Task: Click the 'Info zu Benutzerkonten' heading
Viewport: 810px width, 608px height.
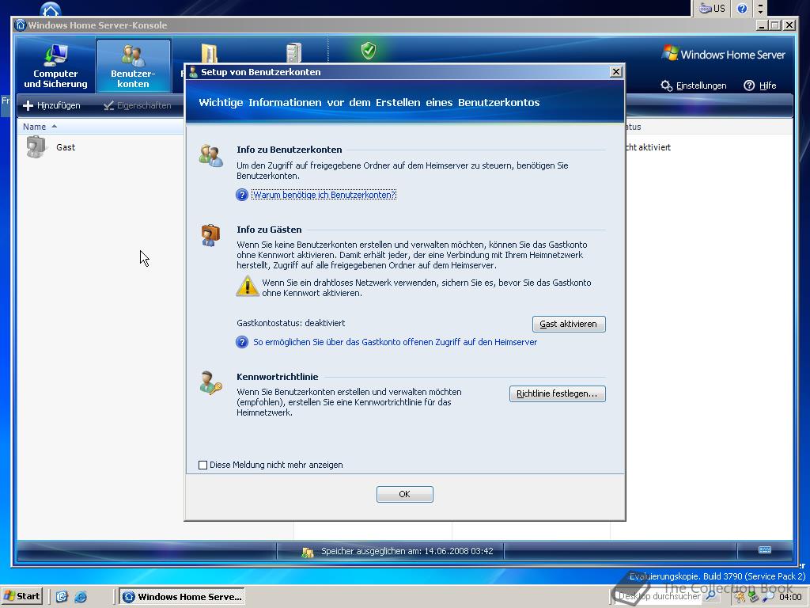Action: 290,150
